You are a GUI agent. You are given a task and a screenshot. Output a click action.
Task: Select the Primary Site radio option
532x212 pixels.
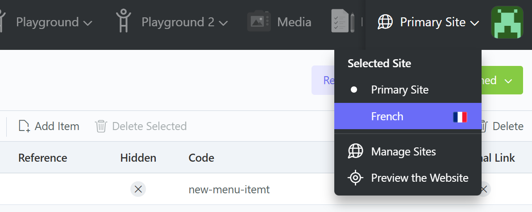tap(399, 90)
